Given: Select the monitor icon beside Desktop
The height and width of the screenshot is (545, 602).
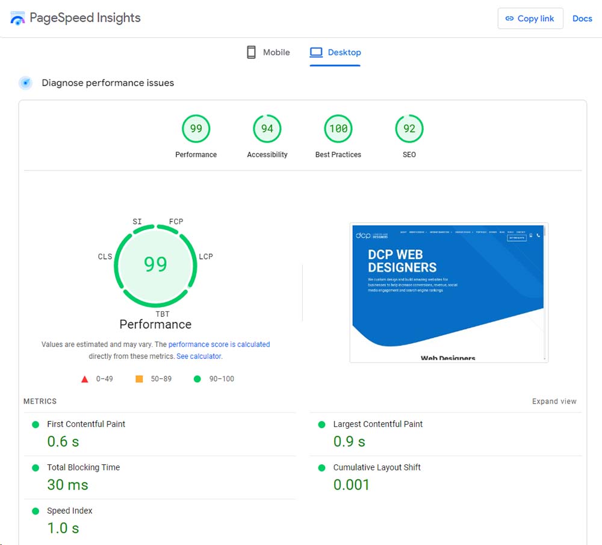Looking at the screenshot, I should 315,52.
